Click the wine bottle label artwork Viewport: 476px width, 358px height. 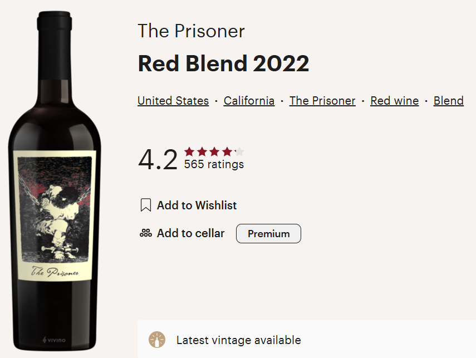55,214
